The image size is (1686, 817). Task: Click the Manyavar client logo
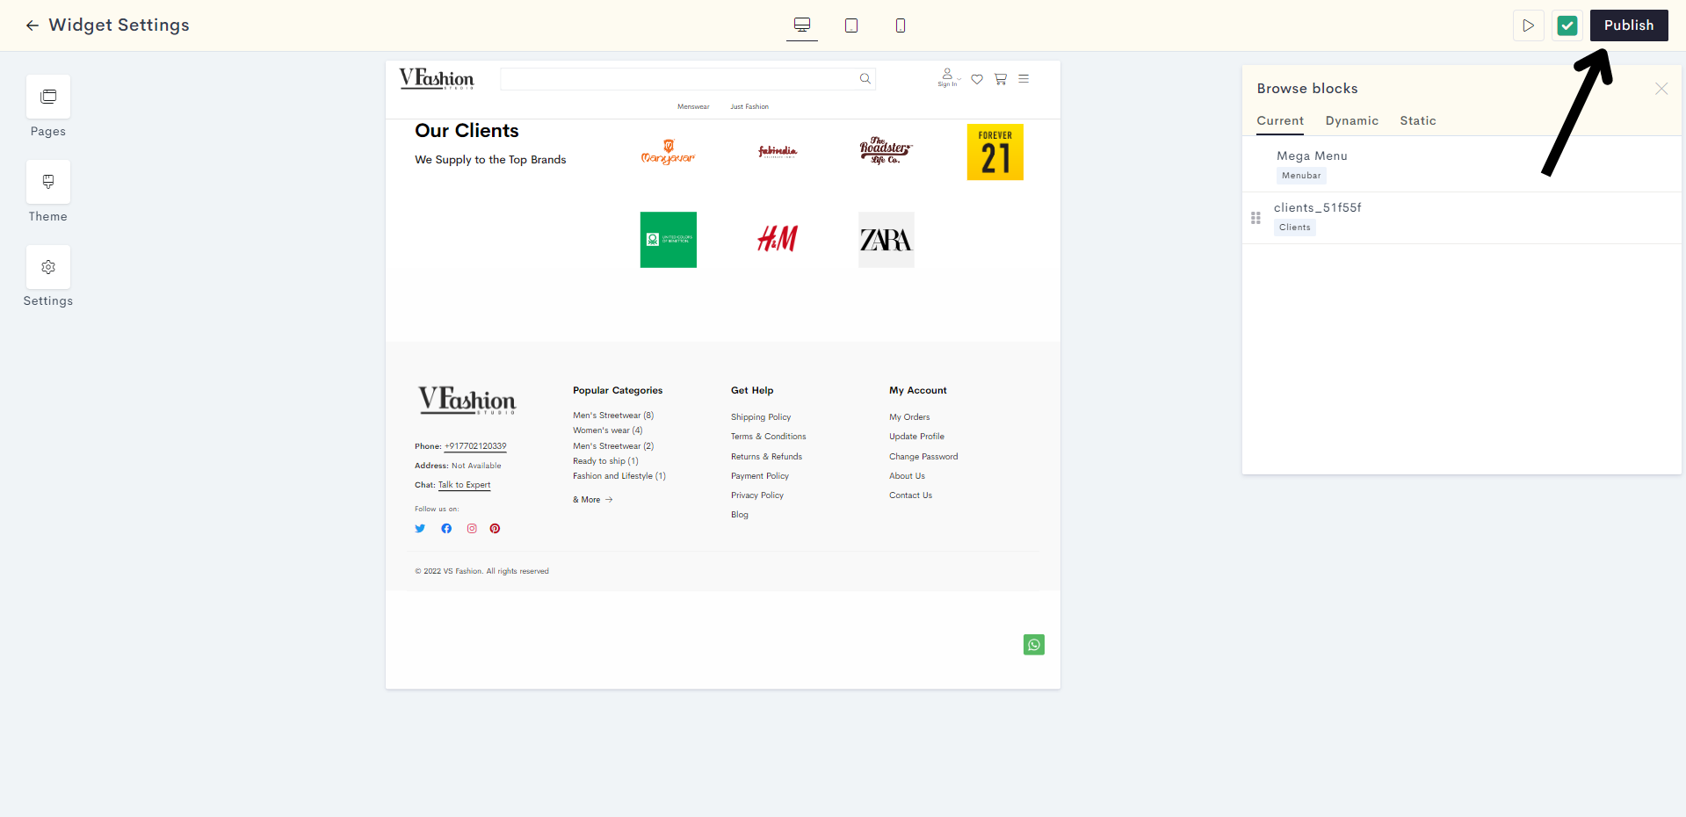pyautogui.click(x=669, y=152)
